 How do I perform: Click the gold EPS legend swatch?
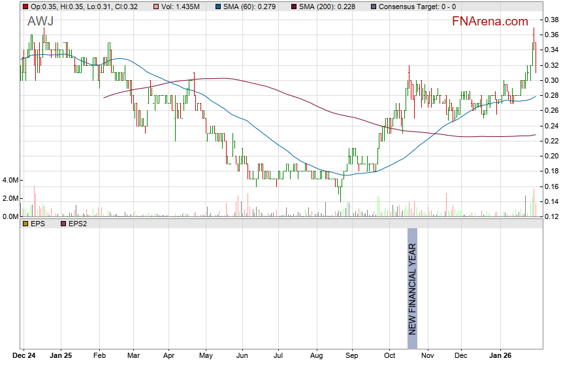[25, 224]
